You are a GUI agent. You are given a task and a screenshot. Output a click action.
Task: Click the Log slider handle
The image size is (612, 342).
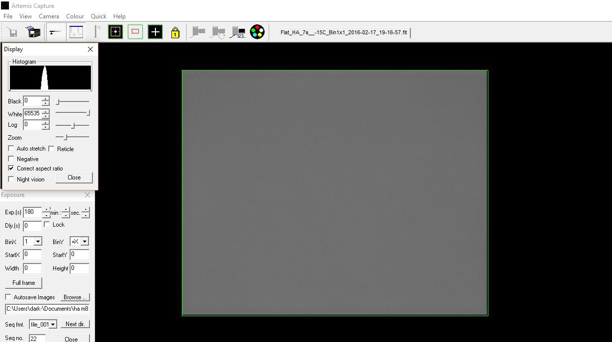(73, 126)
